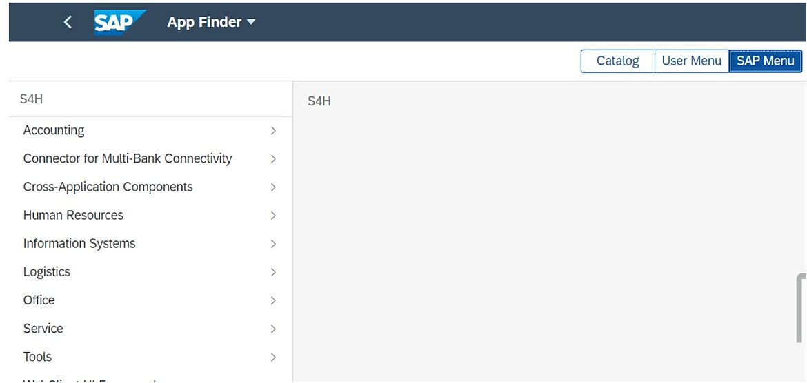Select the SAP Menu tab
The width and height of the screenshot is (807, 383).
click(766, 61)
